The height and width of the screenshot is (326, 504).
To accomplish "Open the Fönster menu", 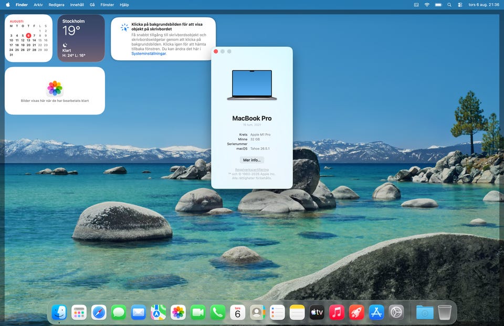I will coord(107,5).
